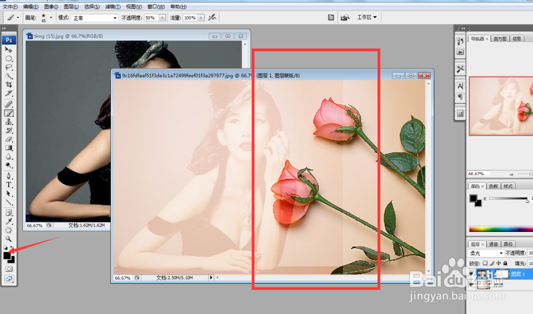Select the Hand tool
Screen dimensions: 533x314
point(9,230)
